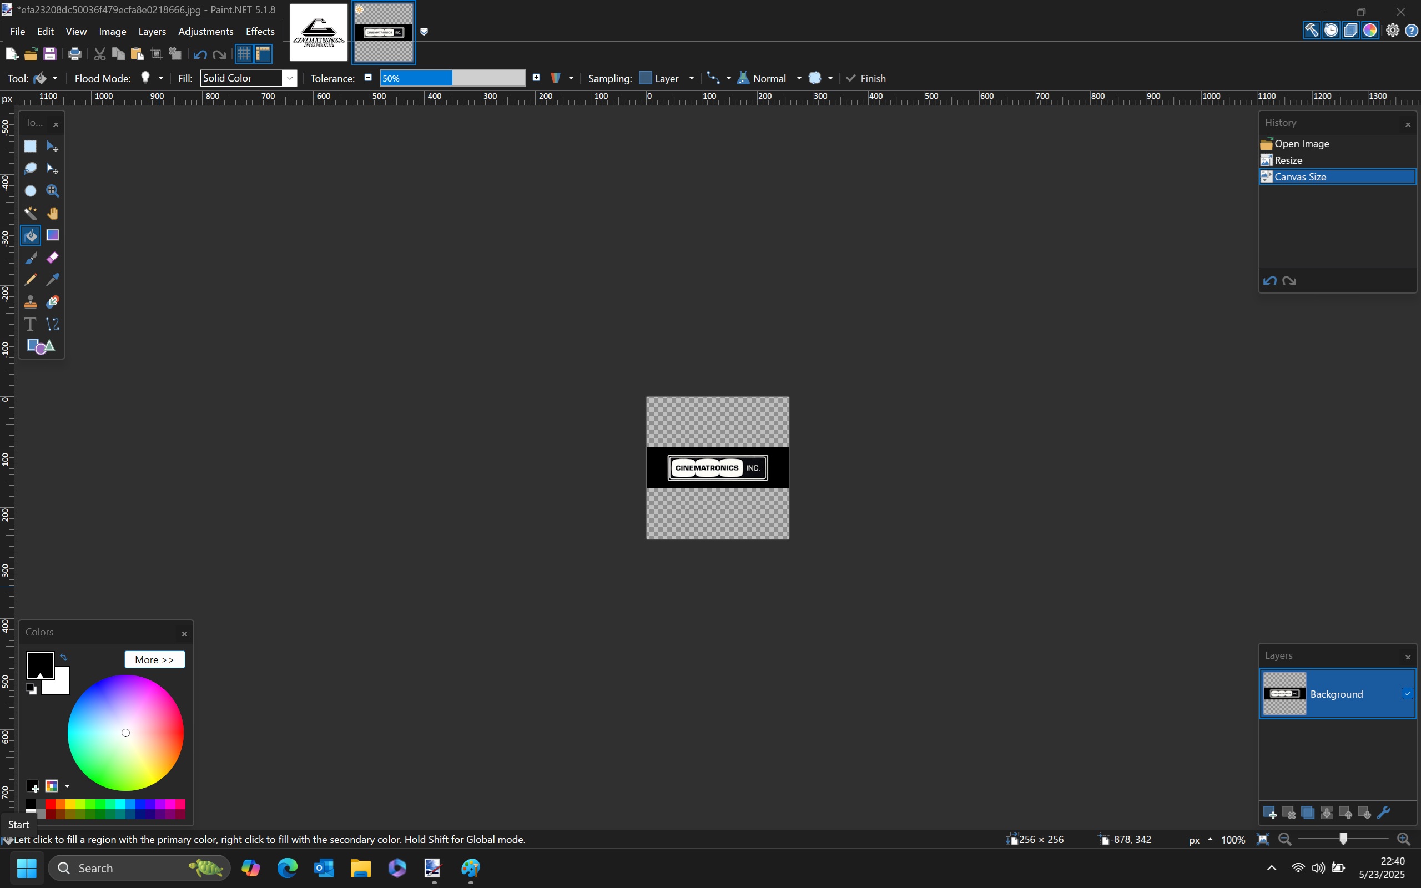Viewport: 1421px width, 888px height.
Task: Click the More >> button
Action: [x=154, y=659]
